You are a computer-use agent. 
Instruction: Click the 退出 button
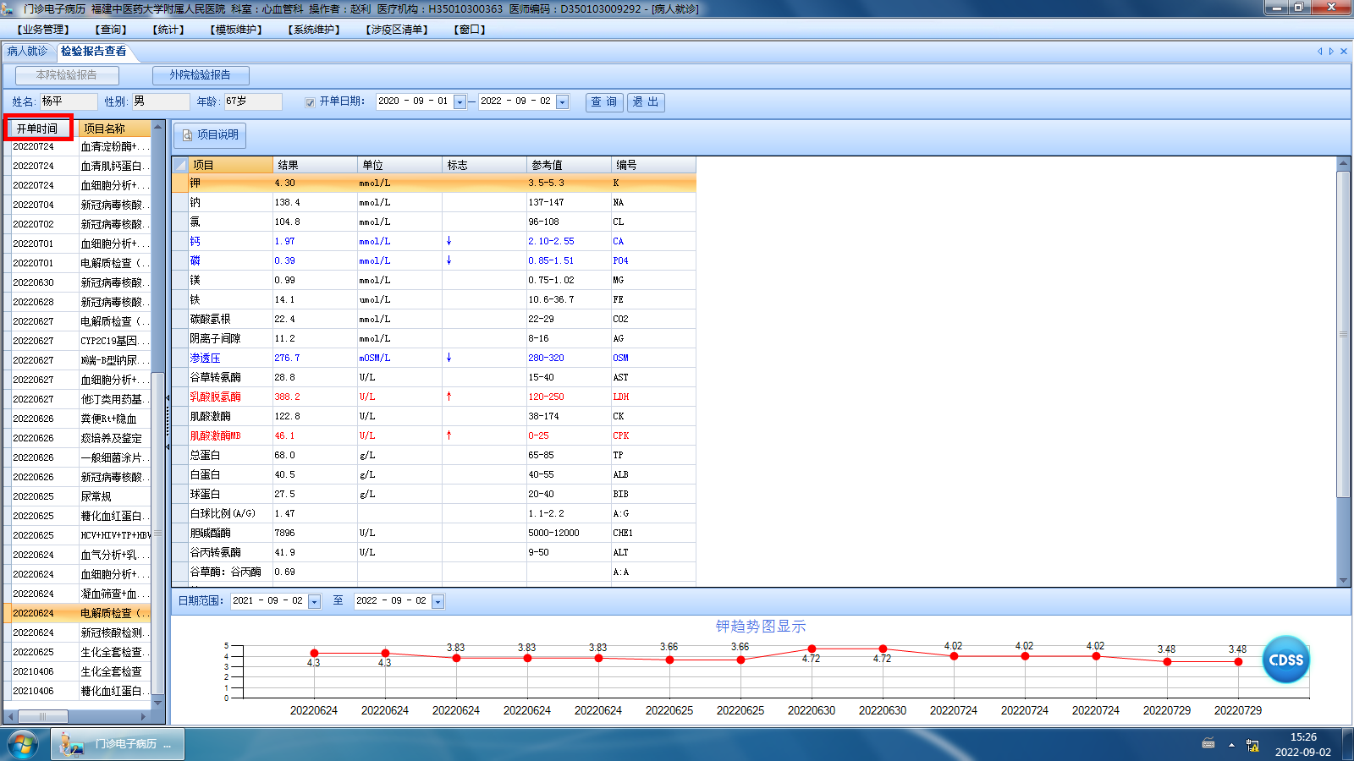tap(646, 102)
